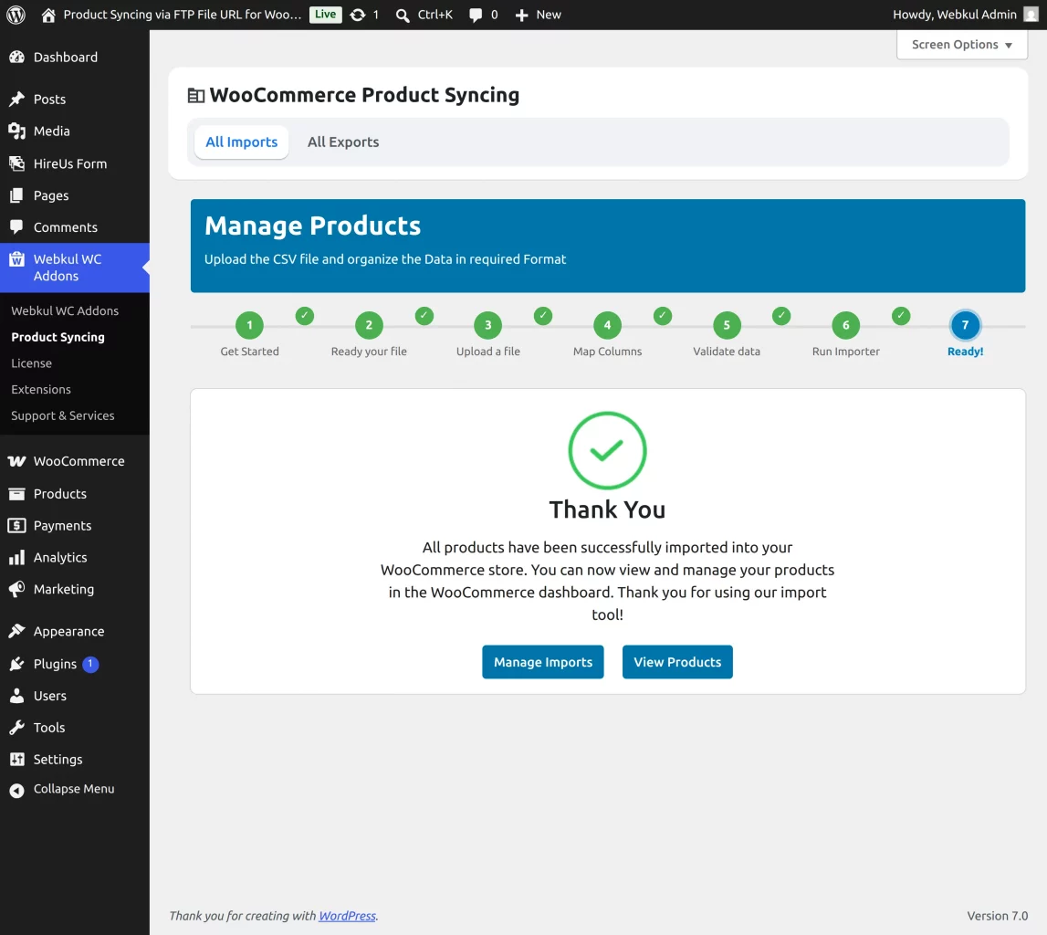Click the WordPress logo icon
This screenshot has height=935, width=1047.
[16, 15]
